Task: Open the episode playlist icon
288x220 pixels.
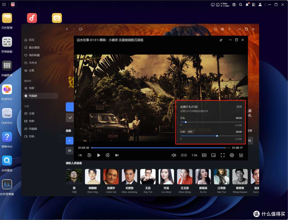Action: click(241, 155)
